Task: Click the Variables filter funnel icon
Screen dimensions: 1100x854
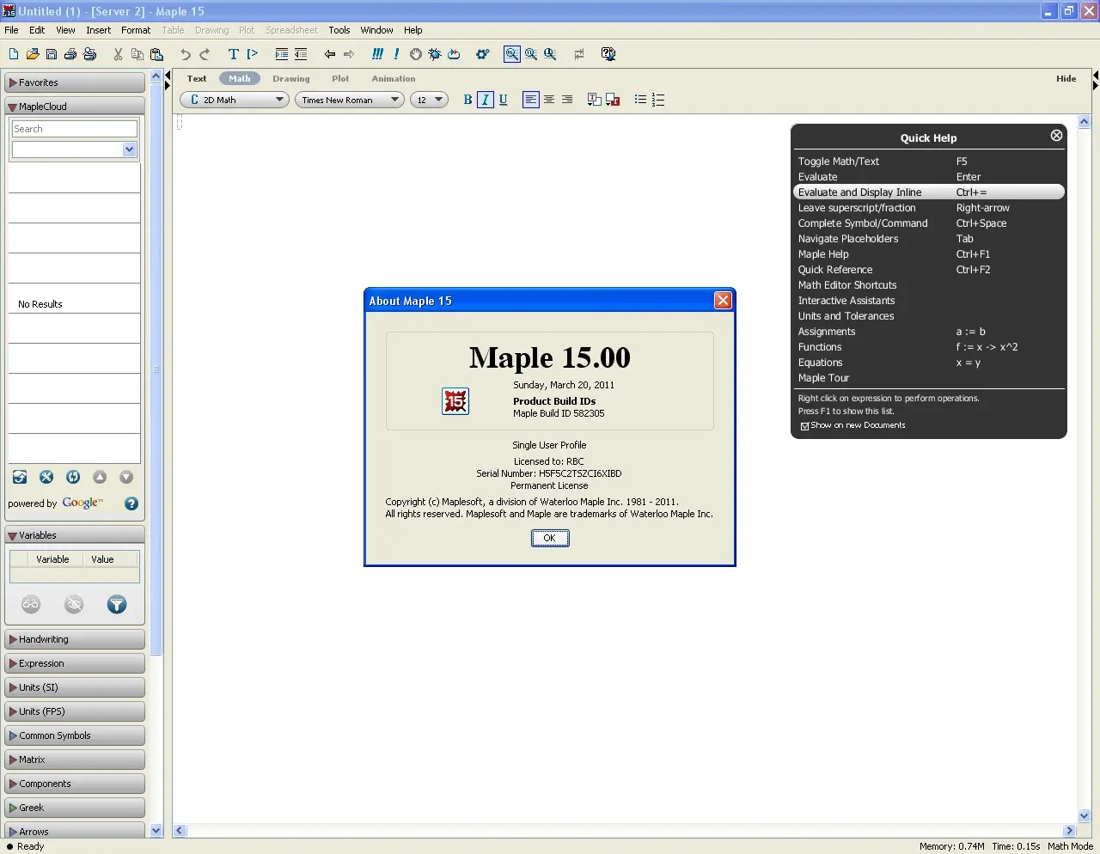Action: (x=117, y=605)
